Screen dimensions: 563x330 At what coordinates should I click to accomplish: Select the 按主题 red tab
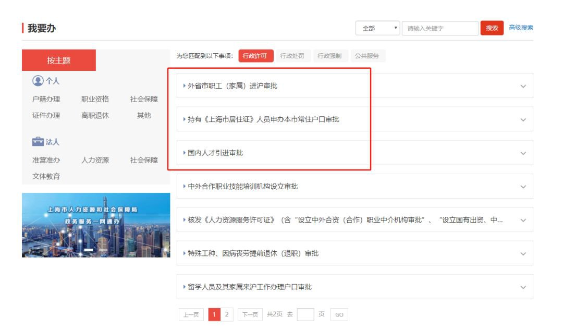pos(59,60)
